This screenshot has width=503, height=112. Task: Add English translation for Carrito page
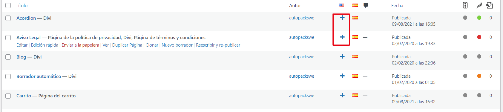tap(342, 95)
